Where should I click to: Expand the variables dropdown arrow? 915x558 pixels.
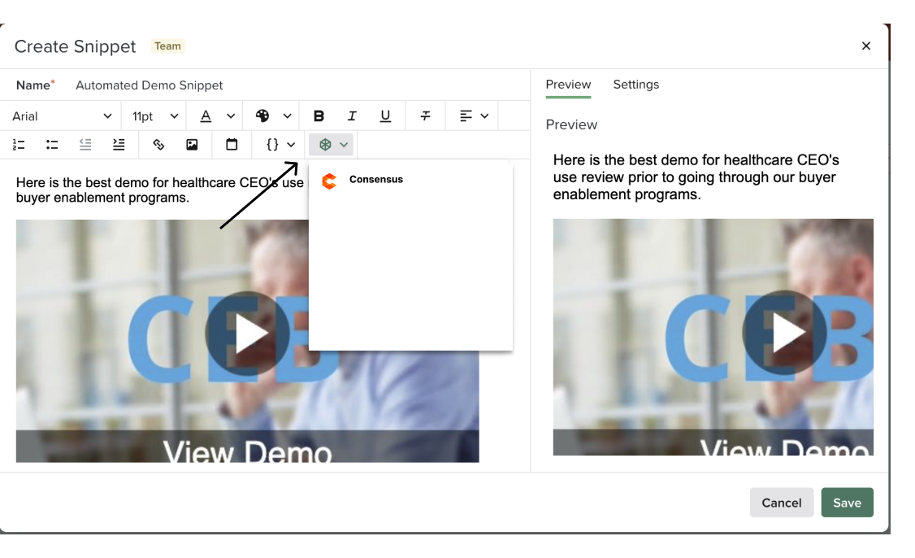(291, 145)
